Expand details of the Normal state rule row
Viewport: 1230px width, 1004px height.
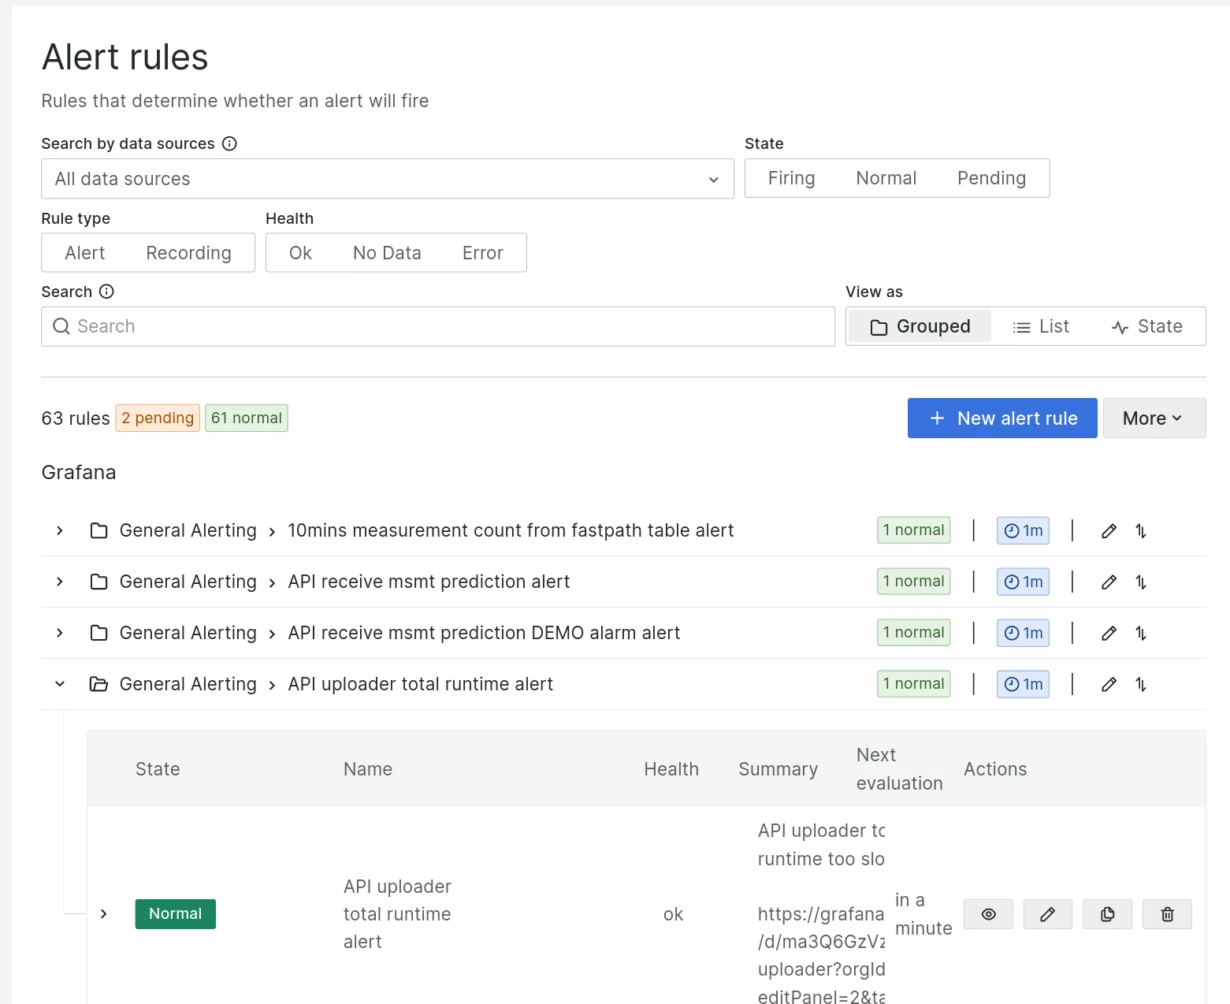(x=104, y=914)
